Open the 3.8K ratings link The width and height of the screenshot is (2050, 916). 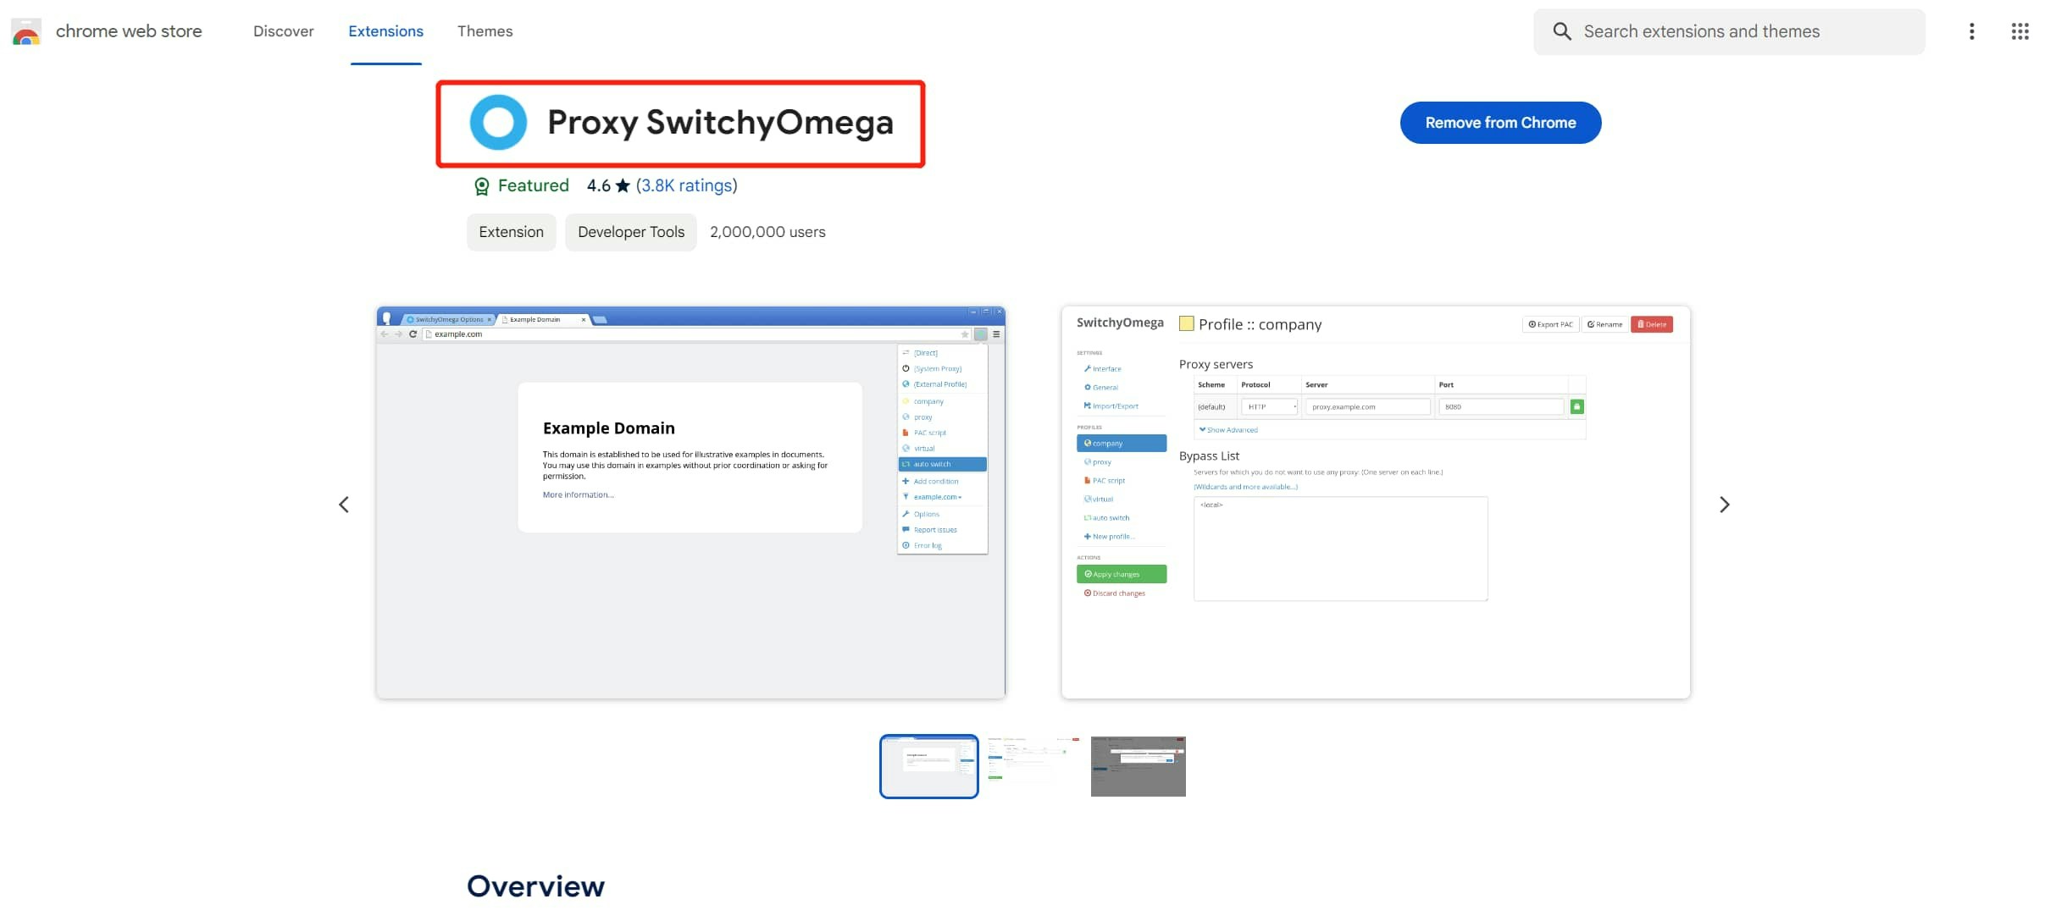click(x=686, y=185)
